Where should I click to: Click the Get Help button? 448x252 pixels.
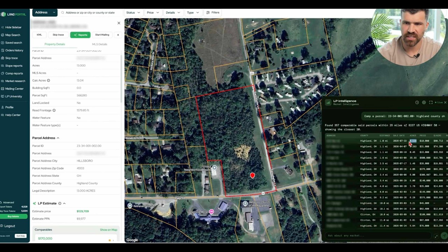coord(21,236)
